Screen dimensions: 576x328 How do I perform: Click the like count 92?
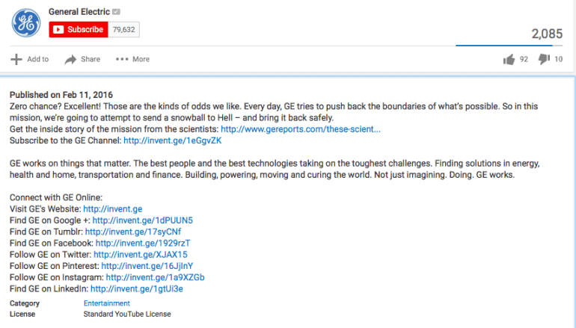point(524,59)
